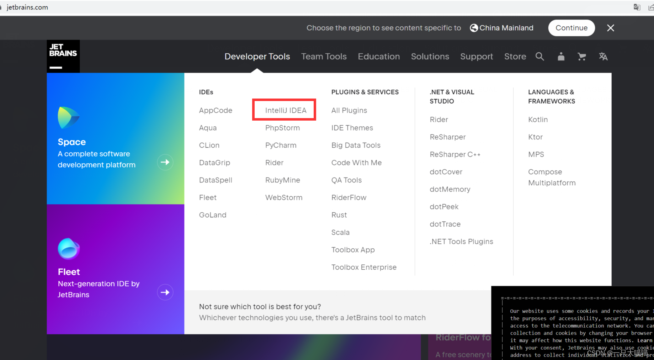Open the IntelliJ IDEA product page
This screenshot has width=654, height=360.
pos(286,110)
